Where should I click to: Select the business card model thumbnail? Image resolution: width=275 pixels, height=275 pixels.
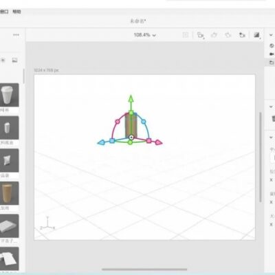(9, 258)
